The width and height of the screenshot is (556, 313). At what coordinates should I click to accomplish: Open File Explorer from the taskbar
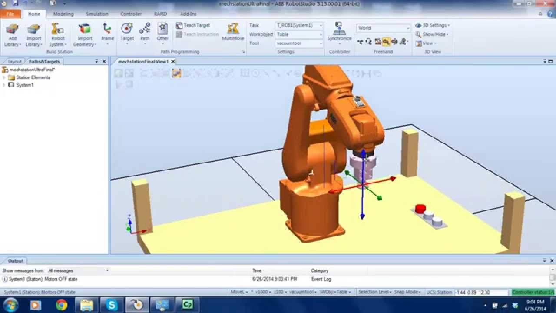[x=86, y=305]
